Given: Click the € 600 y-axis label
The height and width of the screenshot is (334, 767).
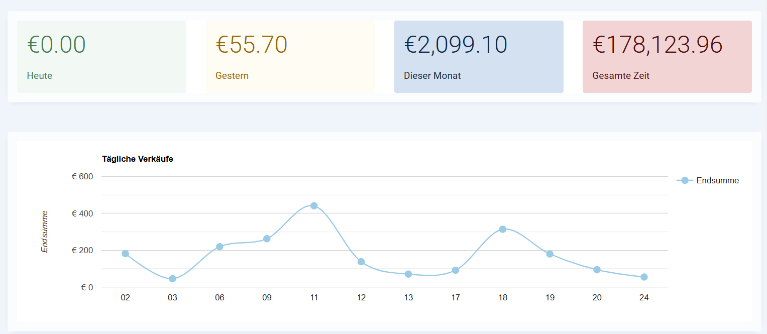Looking at the screenshot, I should coord(82,177).
